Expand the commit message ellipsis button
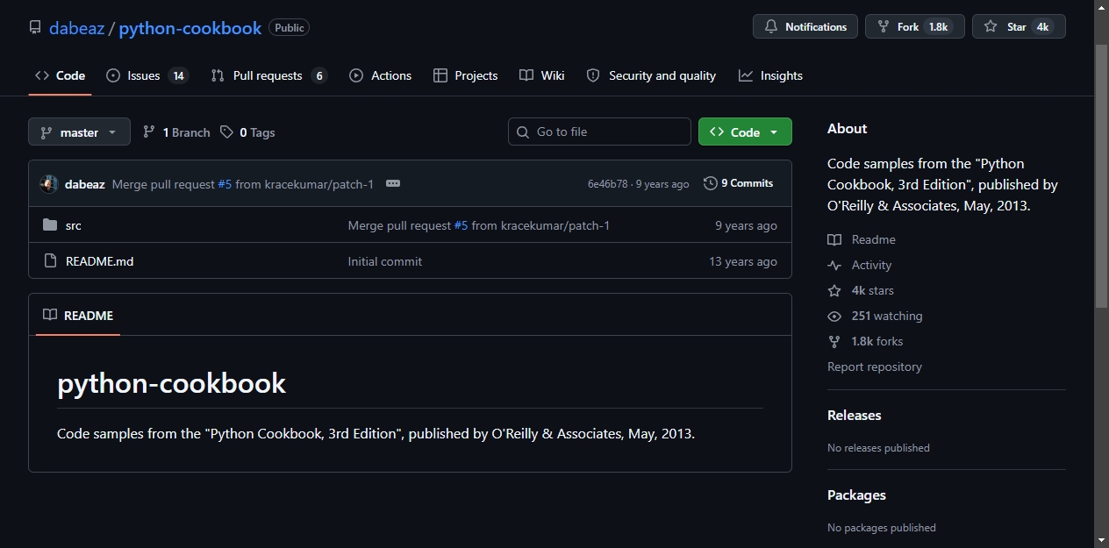The image size is (1109, 548). (393, 183)
